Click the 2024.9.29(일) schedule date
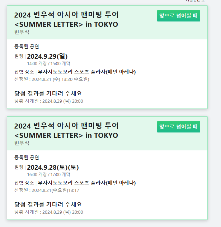 pos(47,56)
